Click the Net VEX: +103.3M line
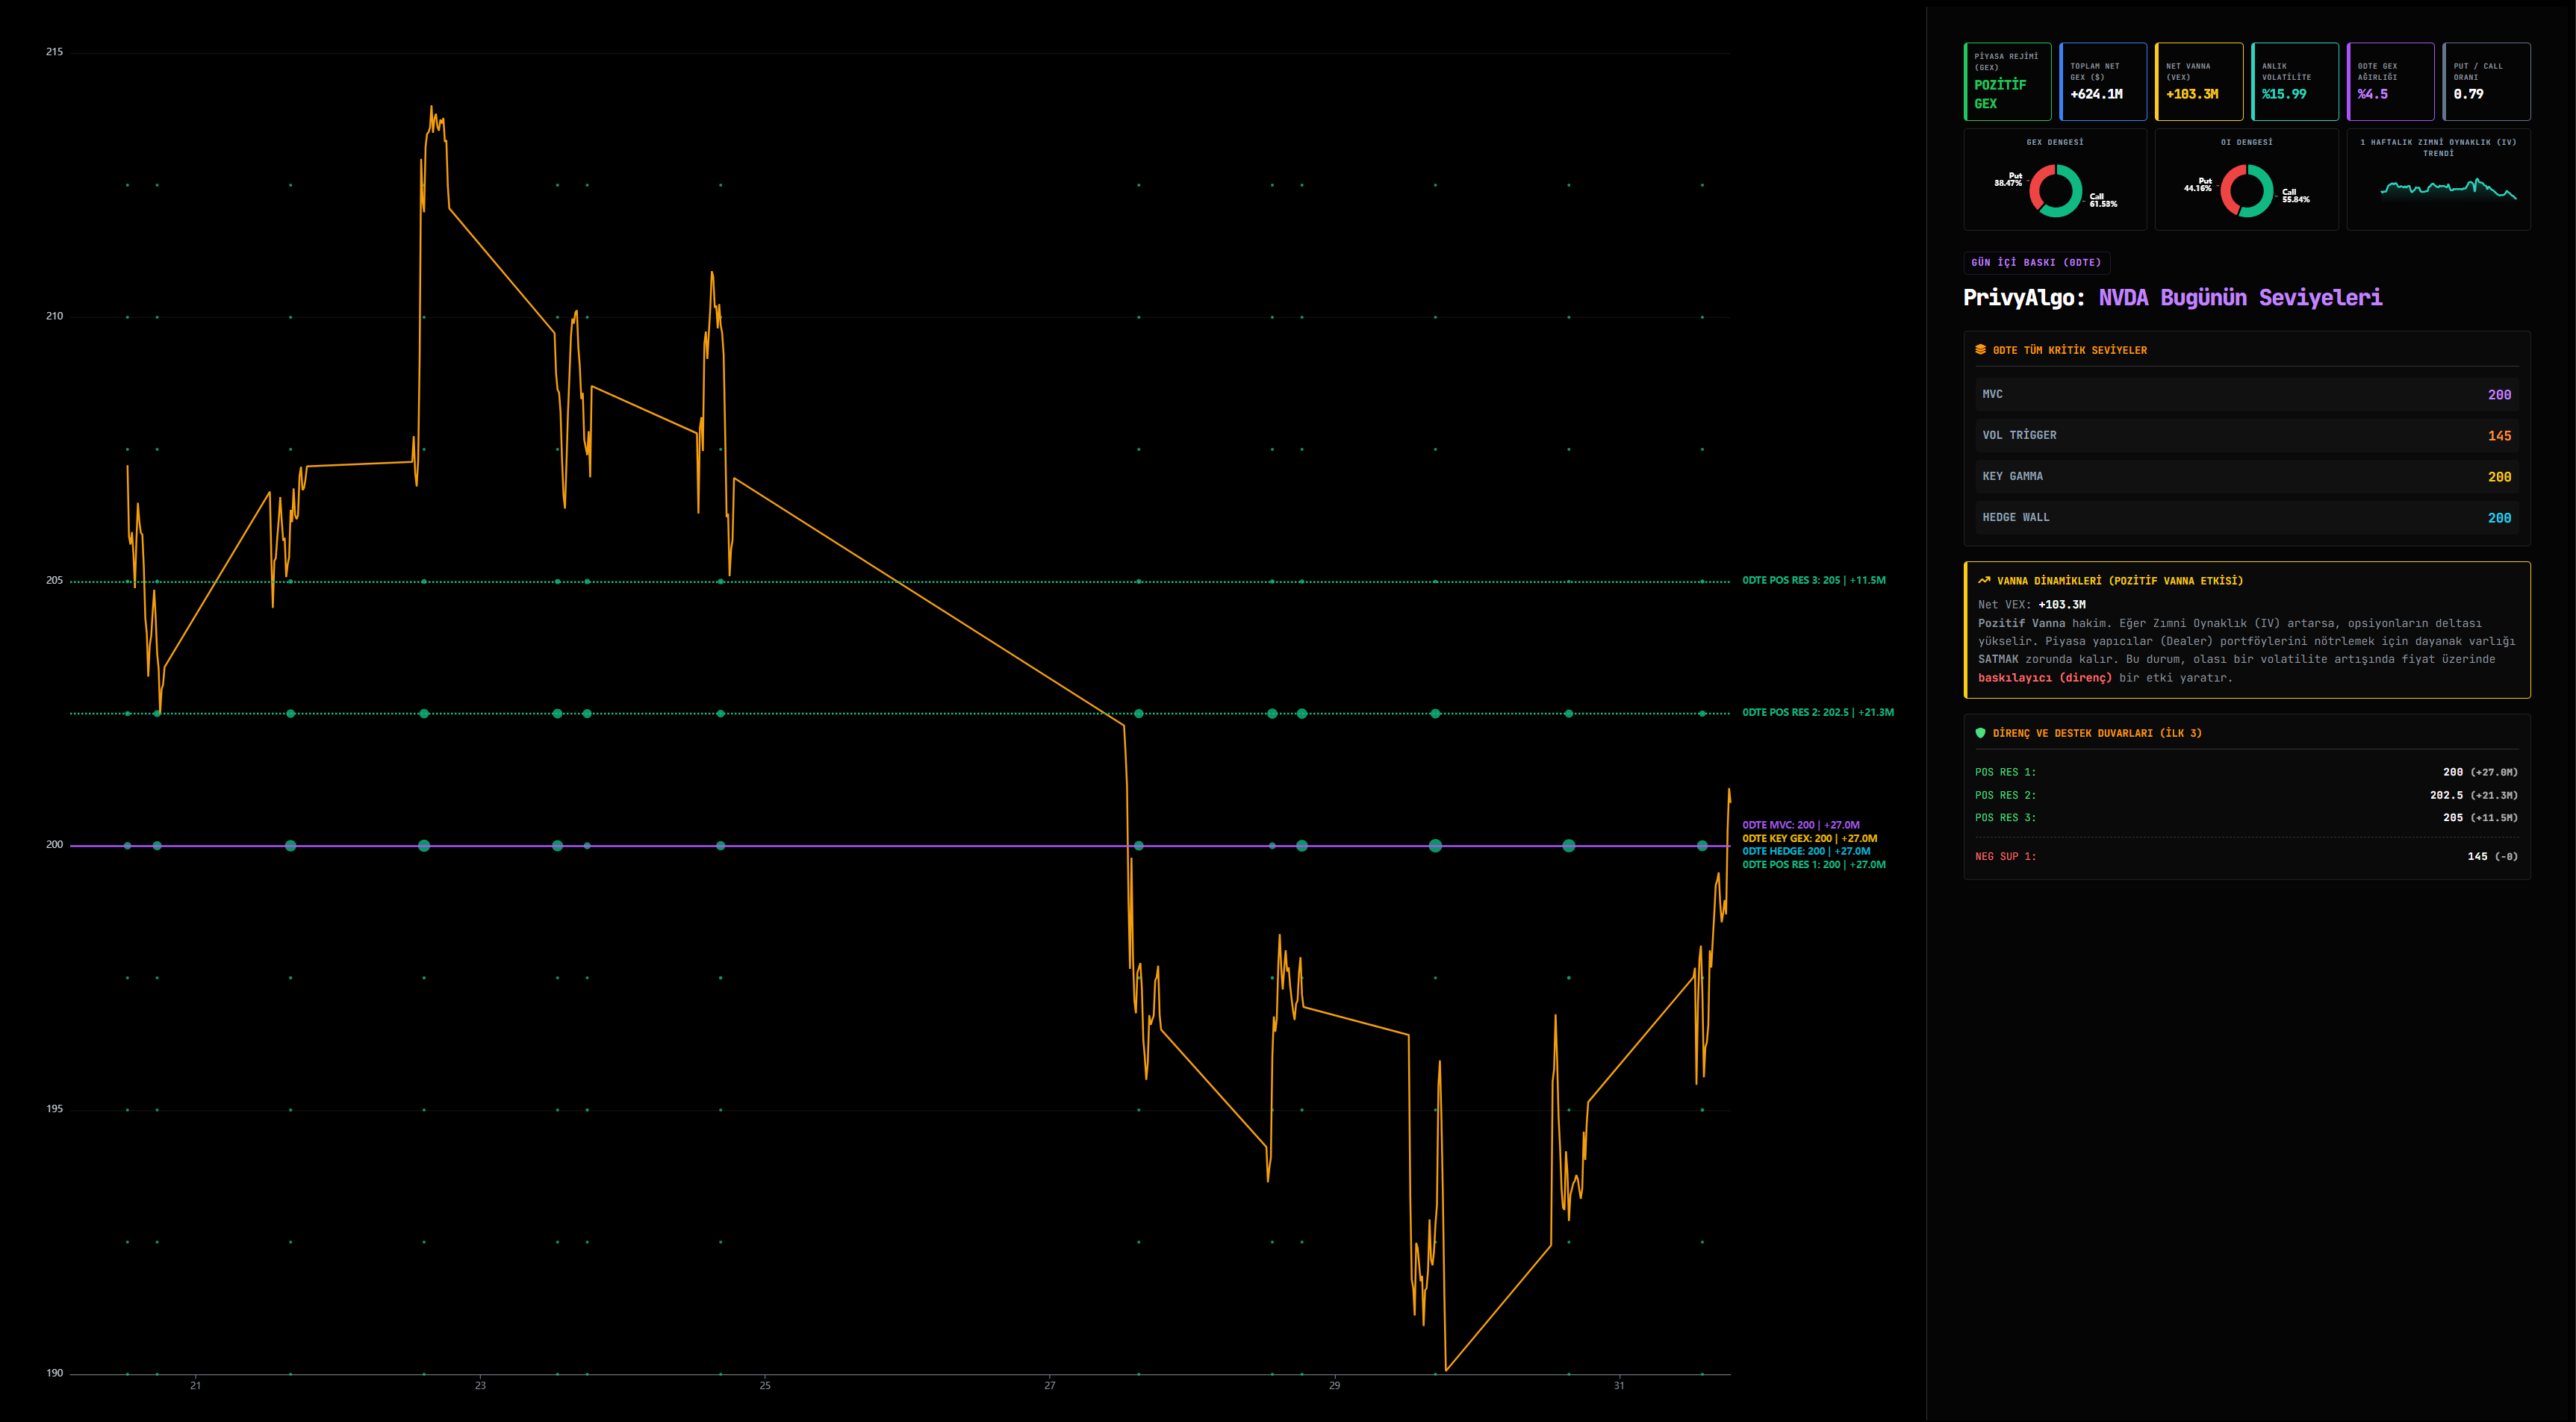2576x1422 pixels. coord(2031,604)
